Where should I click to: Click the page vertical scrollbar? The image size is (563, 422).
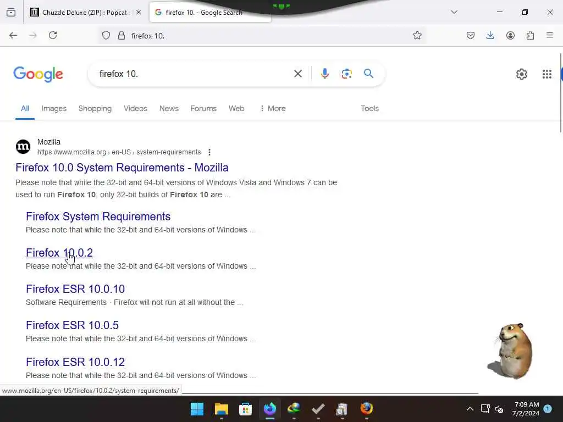pyautogui.click(x=560, y=93)
